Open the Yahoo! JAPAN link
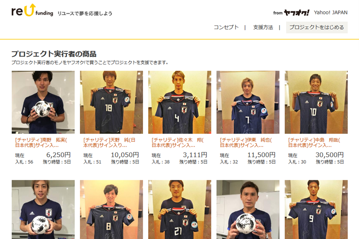This screenshot has width=359, height=239. [331, 13]
